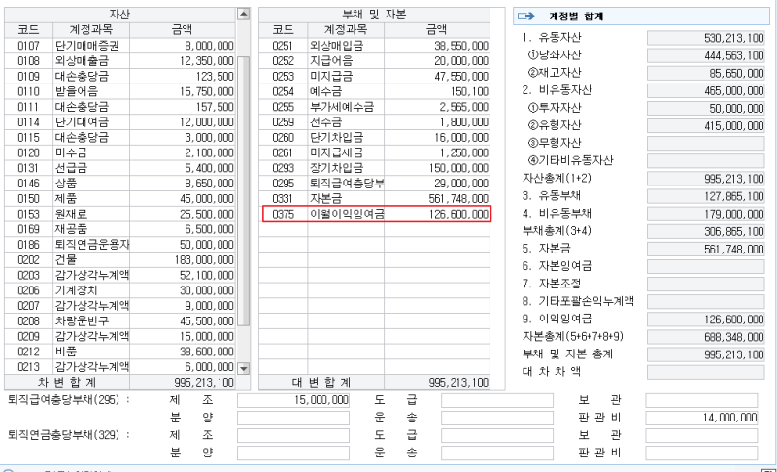This screenshot has height=472, width=777.
Task: Click the 0186 퇴직연금운용자산 row
Action: pyautogui.click(x=119, y=245)
